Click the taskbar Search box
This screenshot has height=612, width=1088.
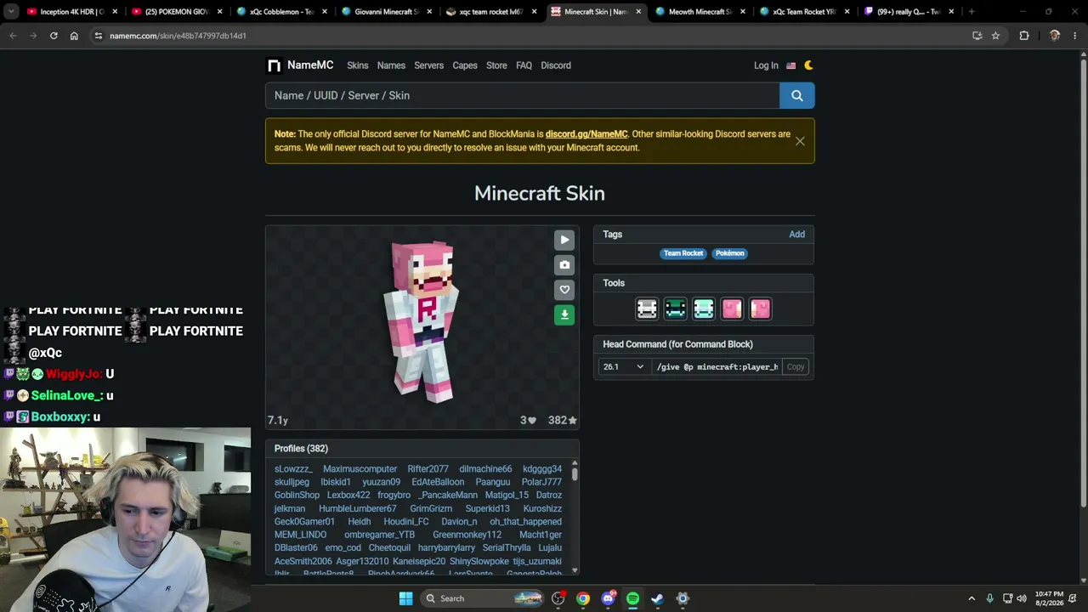point(482,598)
